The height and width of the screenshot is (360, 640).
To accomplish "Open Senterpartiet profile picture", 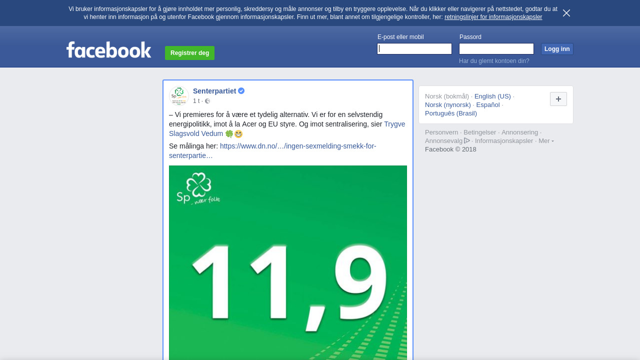I will tap(179, 95).
